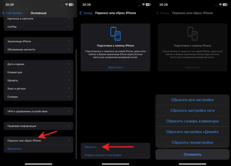This screenshot has width=231, height=166.
Task: Open Перенос или сброс iPhone
Action: pos(38,141)
